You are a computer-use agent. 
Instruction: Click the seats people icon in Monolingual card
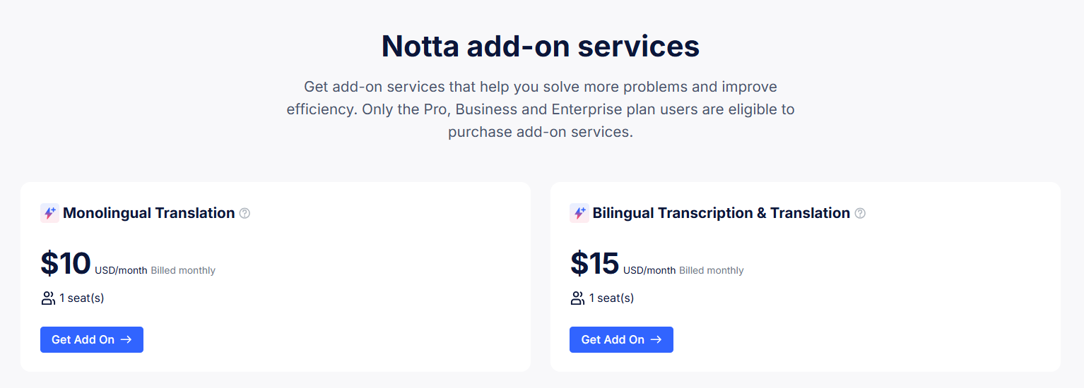click(x=48, y=298)
